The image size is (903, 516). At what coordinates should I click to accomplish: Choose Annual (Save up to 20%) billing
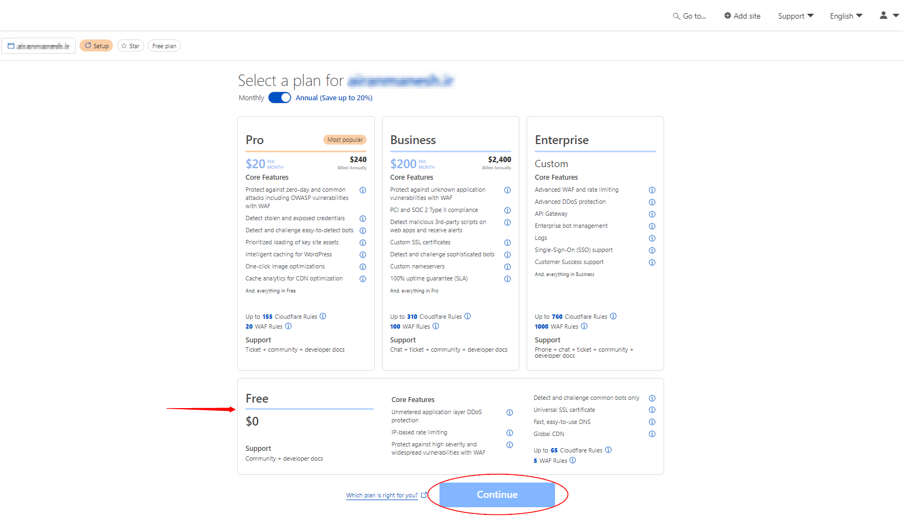[x=334, y=98]
